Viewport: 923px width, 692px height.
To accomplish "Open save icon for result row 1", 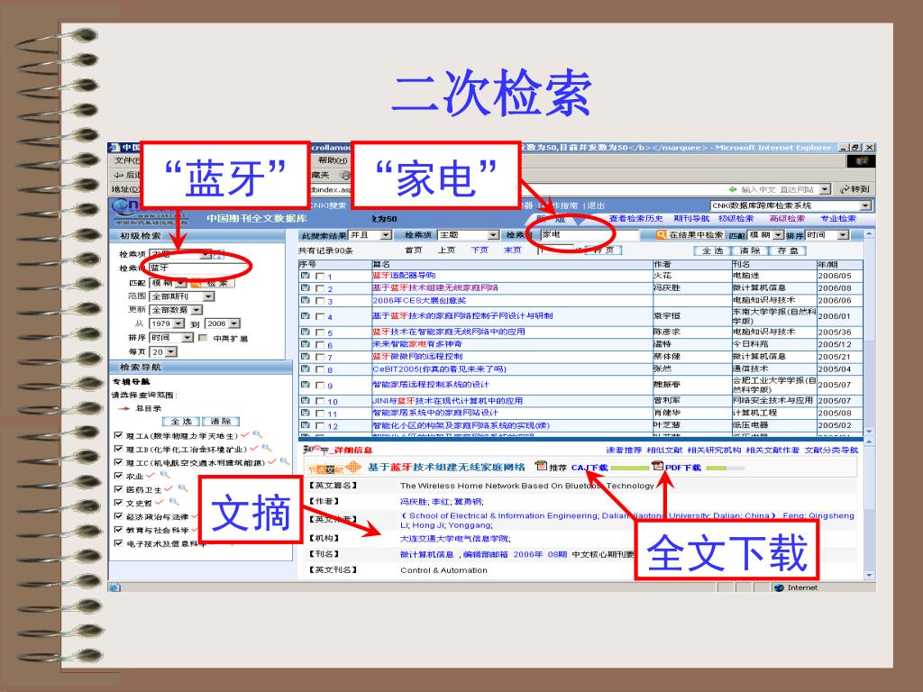I will tap(305, 276).
